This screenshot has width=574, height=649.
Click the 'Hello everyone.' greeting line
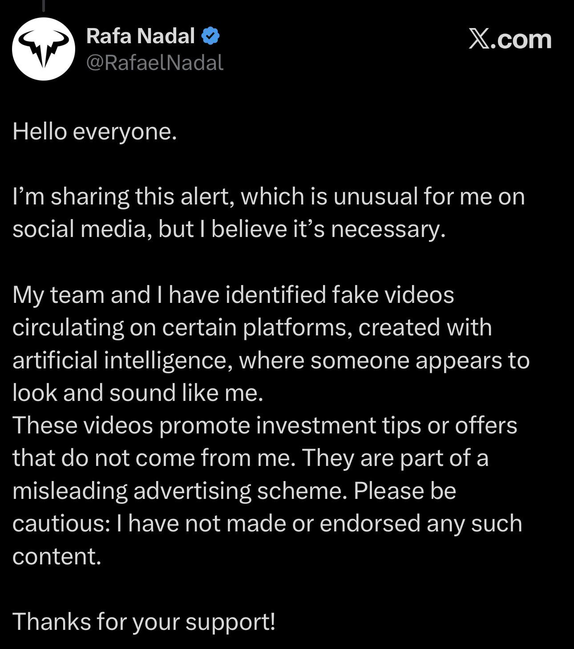point(95,132)
